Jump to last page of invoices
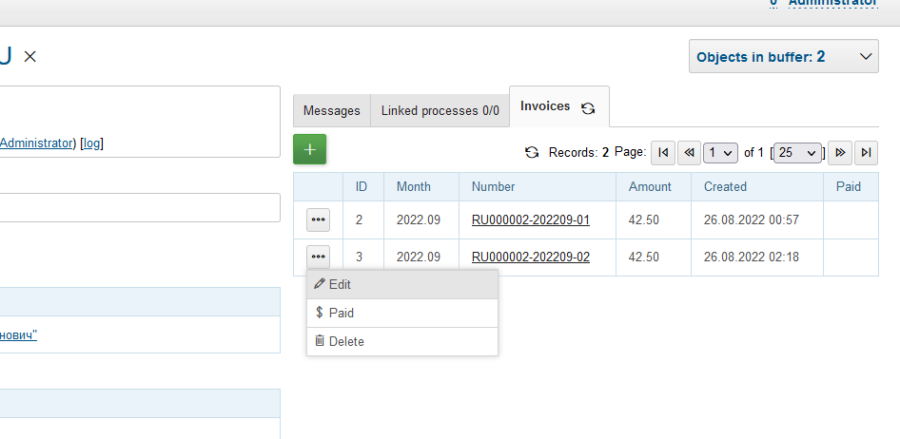The image size is (900, 439). pos(865,152)
